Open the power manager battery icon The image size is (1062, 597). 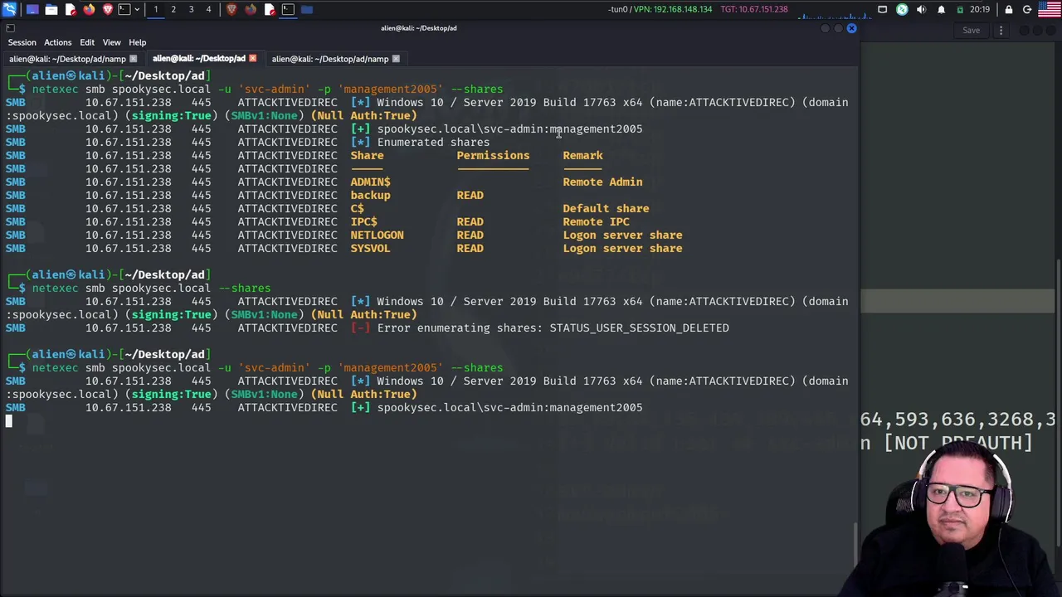pyautogui.click(x=960, y=9)
